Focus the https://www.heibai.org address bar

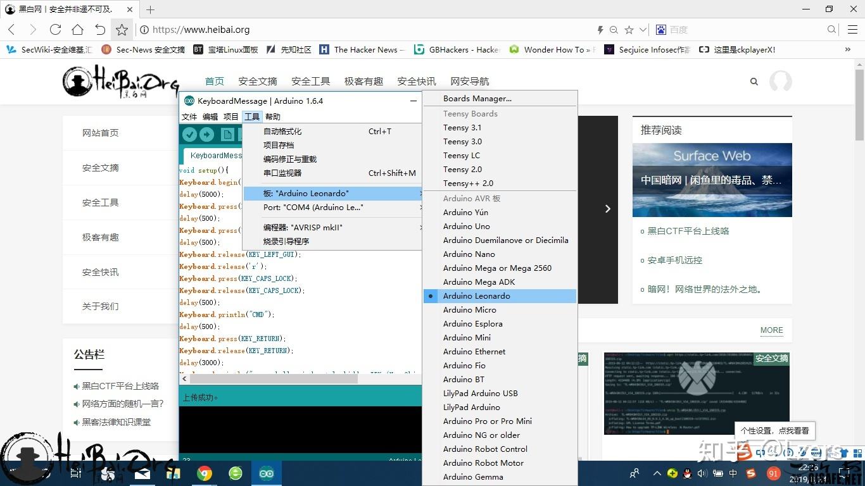(367, 30)
